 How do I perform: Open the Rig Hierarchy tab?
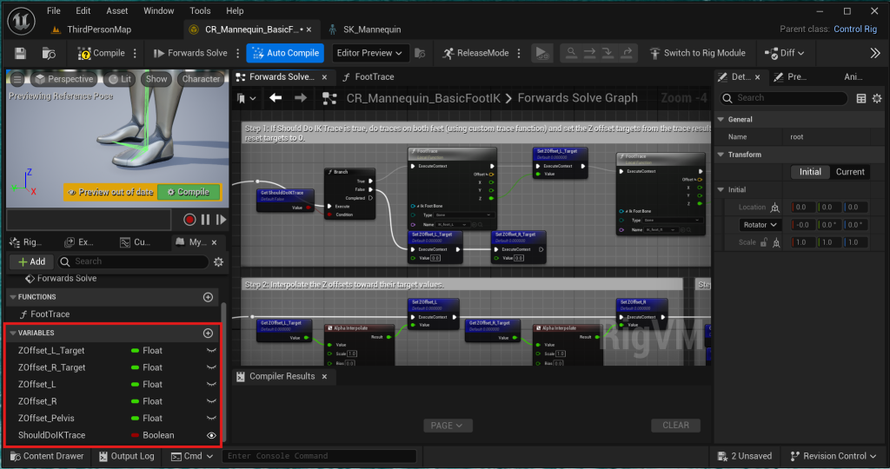click(27, 242)
